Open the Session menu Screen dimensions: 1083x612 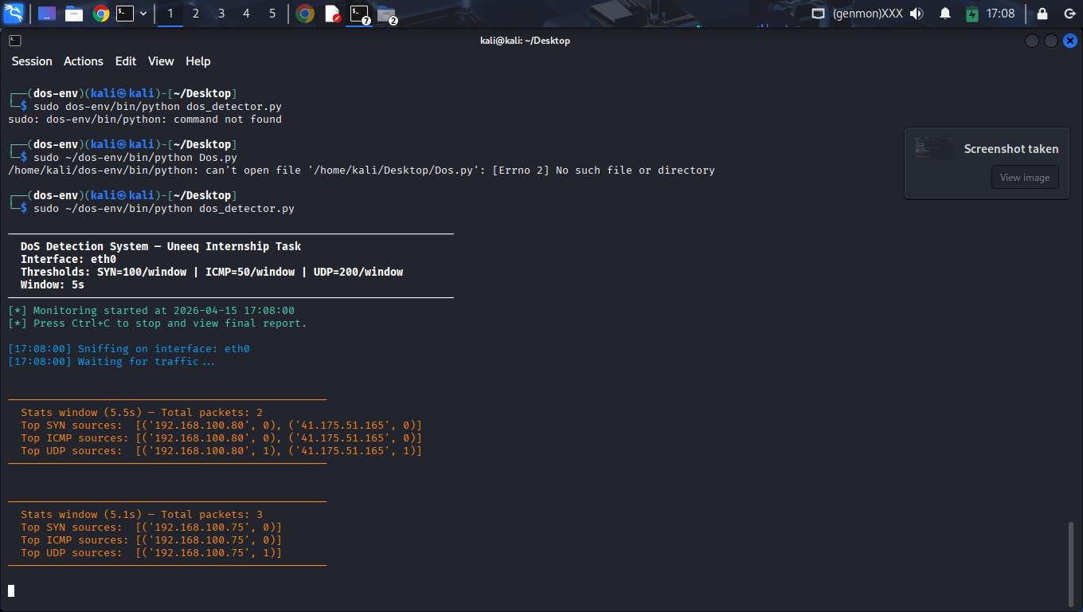[x=32, y=61]
